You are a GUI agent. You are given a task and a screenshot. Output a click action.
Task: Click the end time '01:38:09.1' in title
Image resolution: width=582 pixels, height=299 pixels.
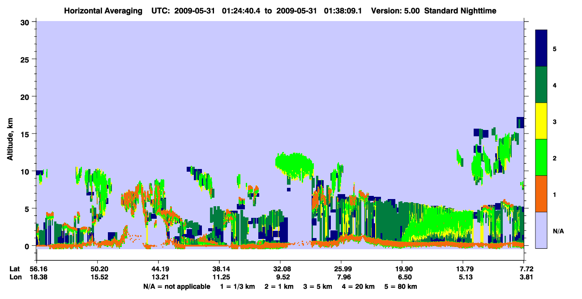coord(343,11)
